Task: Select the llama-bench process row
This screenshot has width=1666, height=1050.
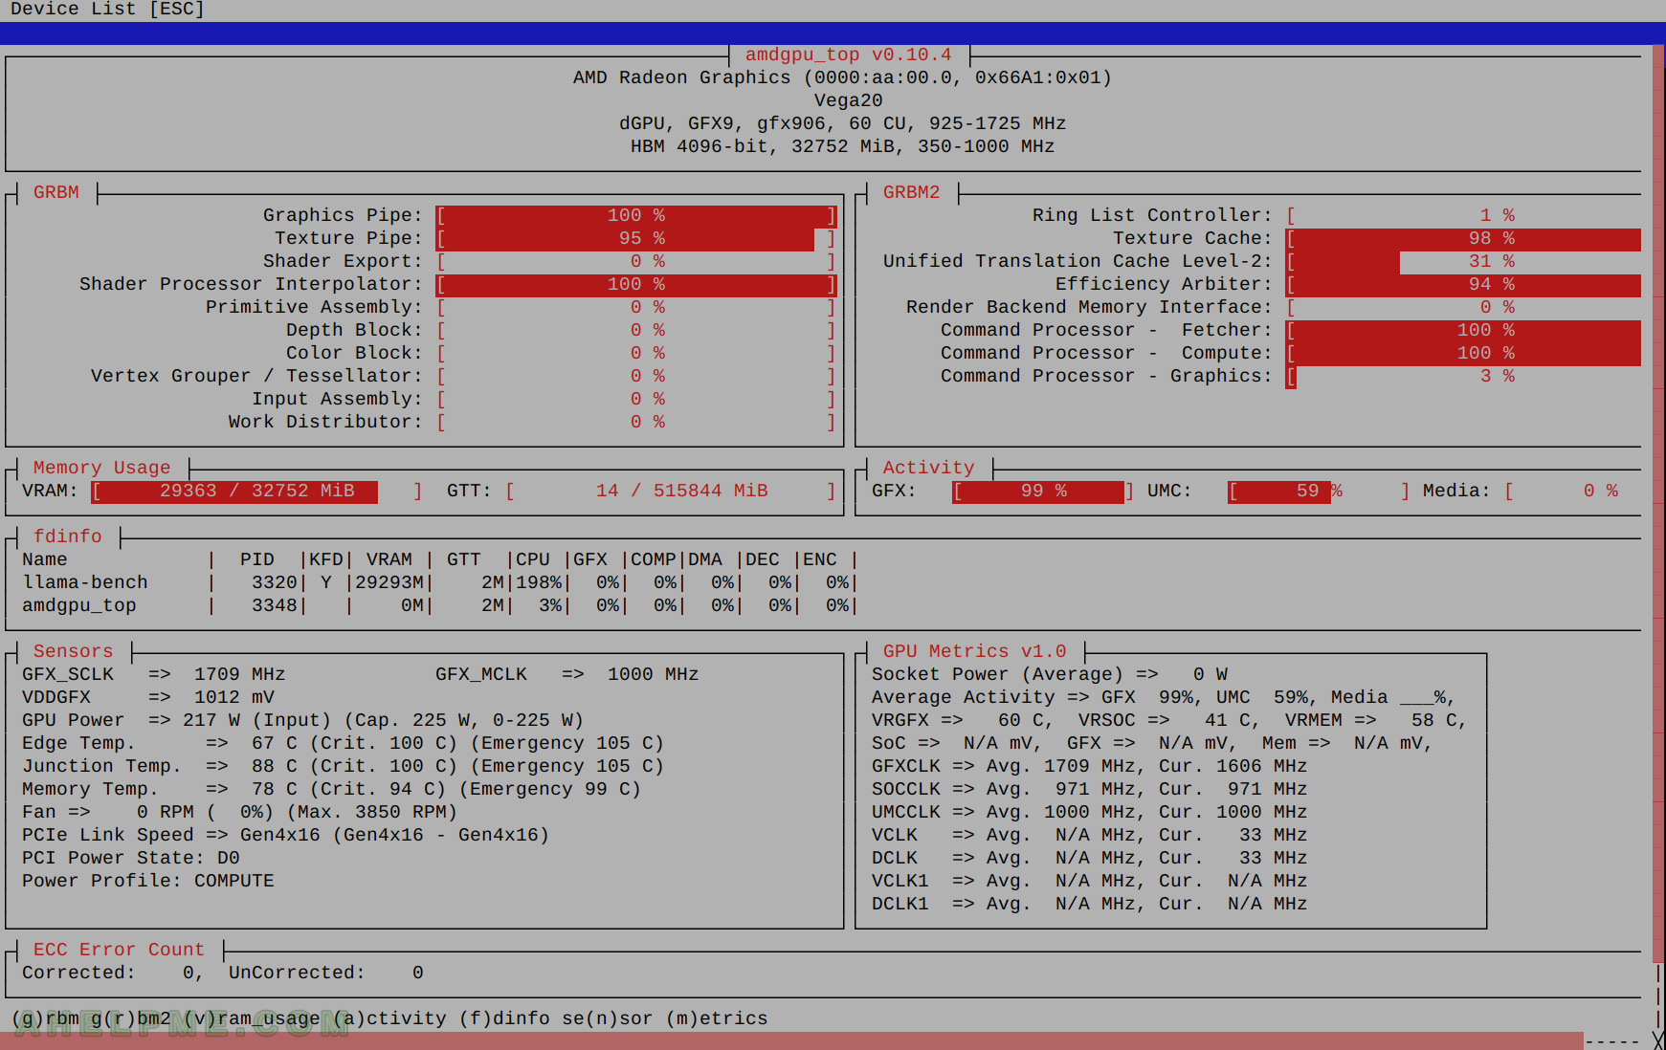Action: tap(85, 582)
